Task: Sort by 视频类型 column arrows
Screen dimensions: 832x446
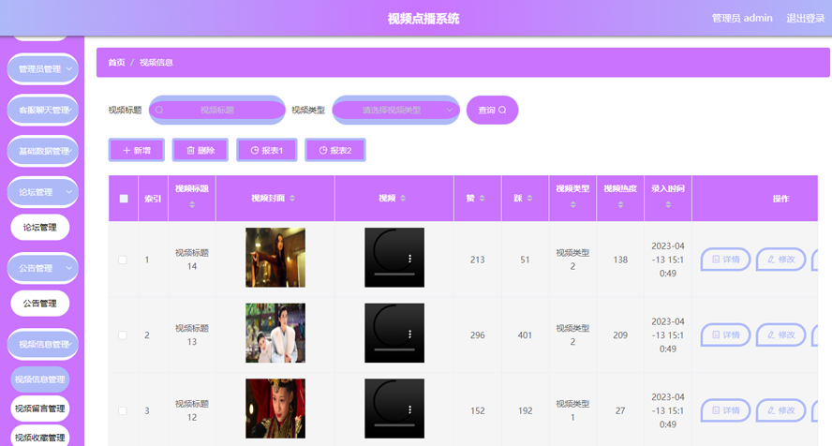Action: point(572,204)
